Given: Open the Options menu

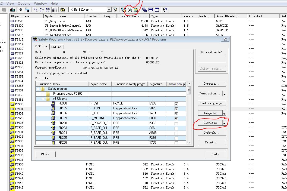Looking at the screenshot, I should pyautogui.click(x=24, y=3).
